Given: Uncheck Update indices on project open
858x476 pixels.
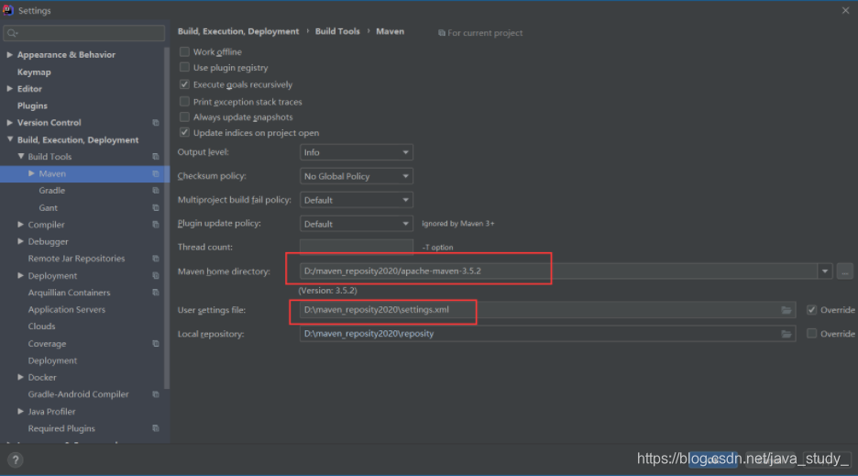Looking at the screenshot, I should (184, 133).
